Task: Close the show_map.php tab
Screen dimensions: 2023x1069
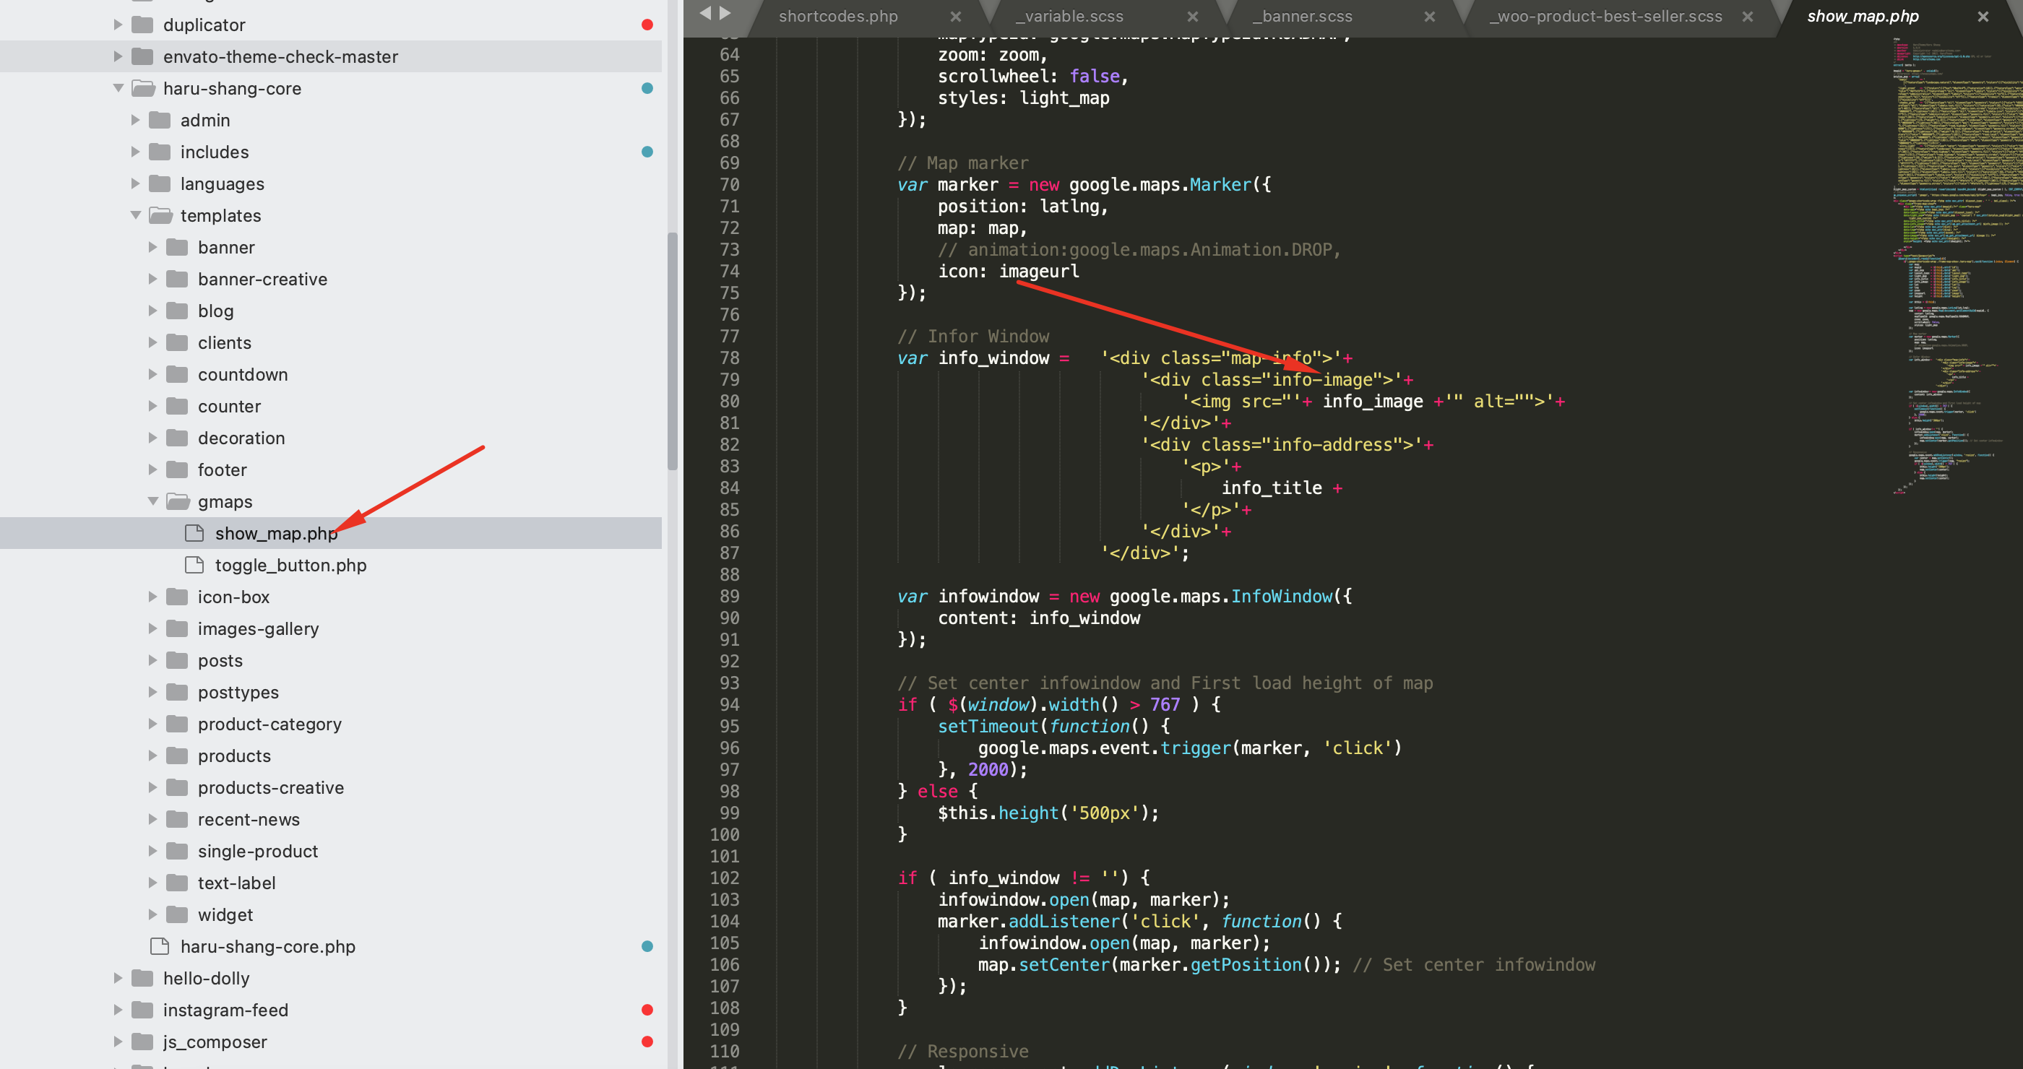Action: click(1983, 17)
